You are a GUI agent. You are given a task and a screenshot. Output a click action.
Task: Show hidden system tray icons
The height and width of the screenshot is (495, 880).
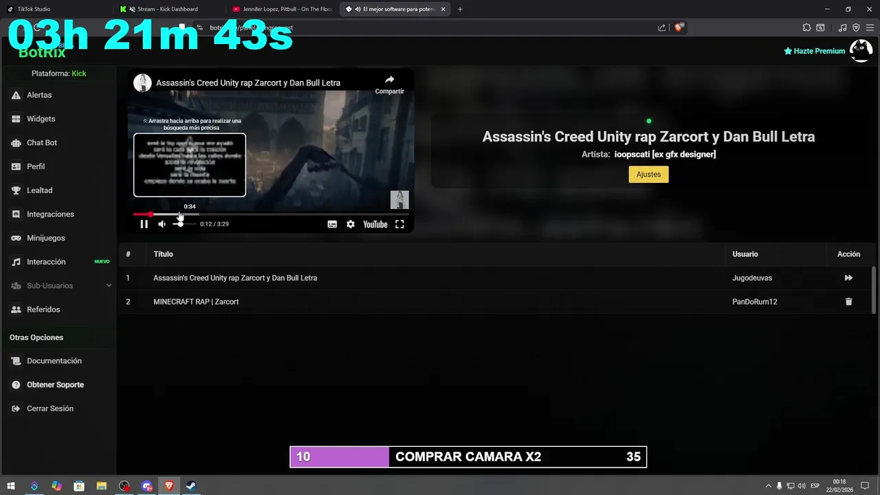769,486
